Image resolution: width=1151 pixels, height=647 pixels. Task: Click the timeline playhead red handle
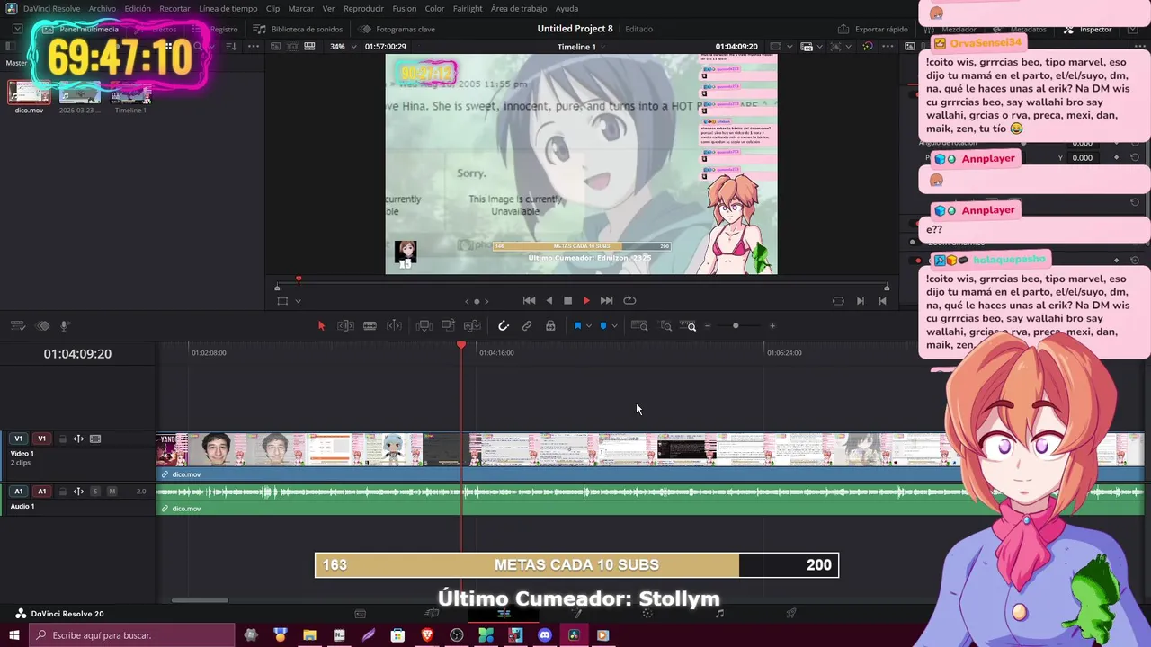coord(461,346)
